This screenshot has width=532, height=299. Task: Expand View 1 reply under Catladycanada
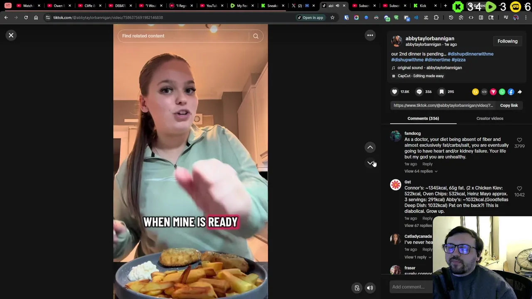tap(418, 257)
